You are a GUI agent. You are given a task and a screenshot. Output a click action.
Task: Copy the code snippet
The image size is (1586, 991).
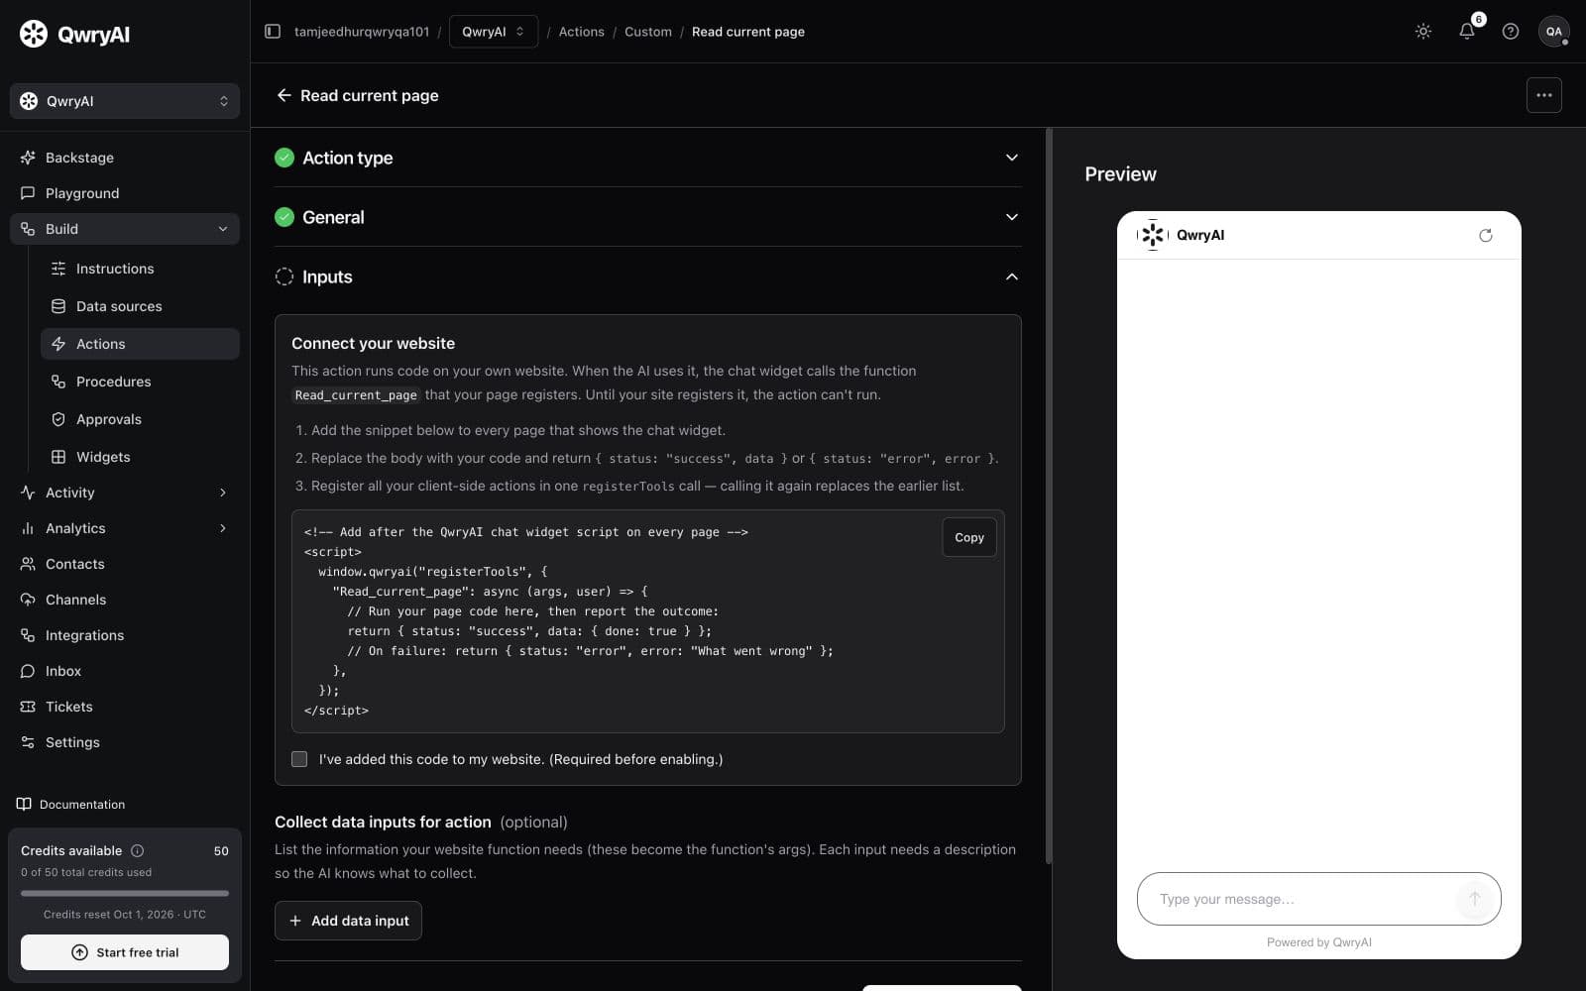[969, 537]
